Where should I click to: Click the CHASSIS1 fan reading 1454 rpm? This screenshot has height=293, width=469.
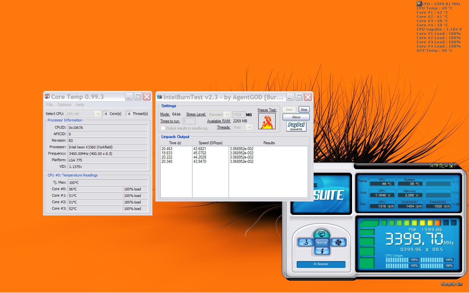(410, 206)
